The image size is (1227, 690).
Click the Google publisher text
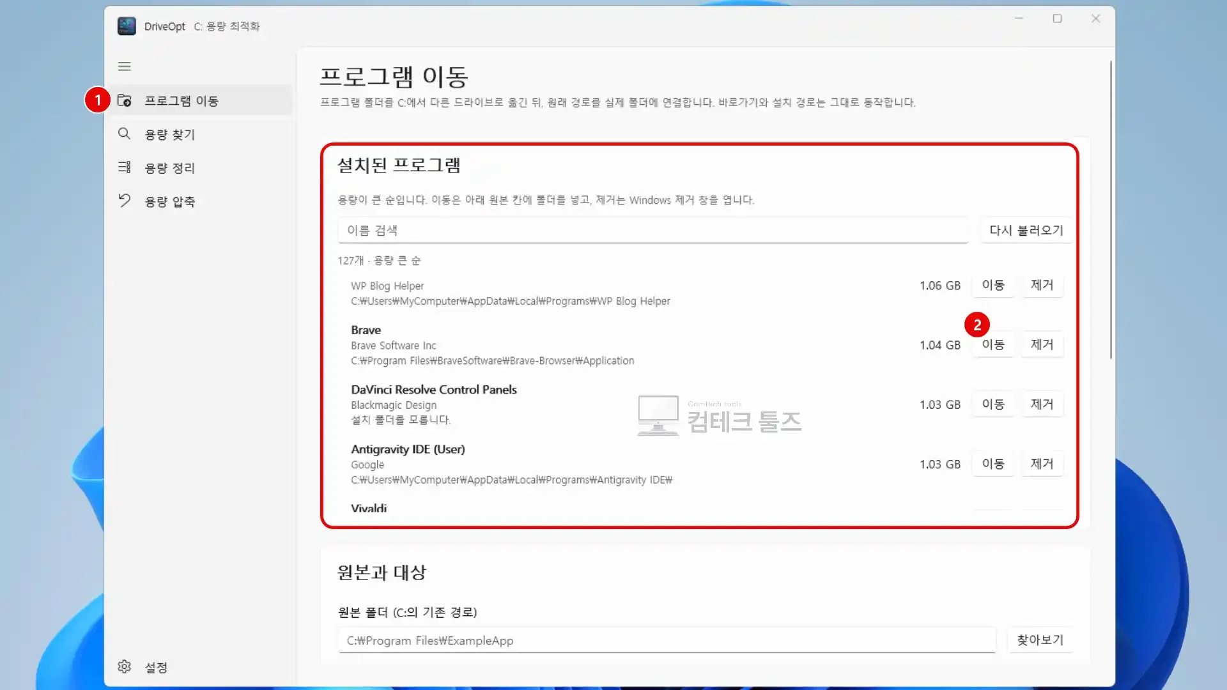click(x=367, y=465)
